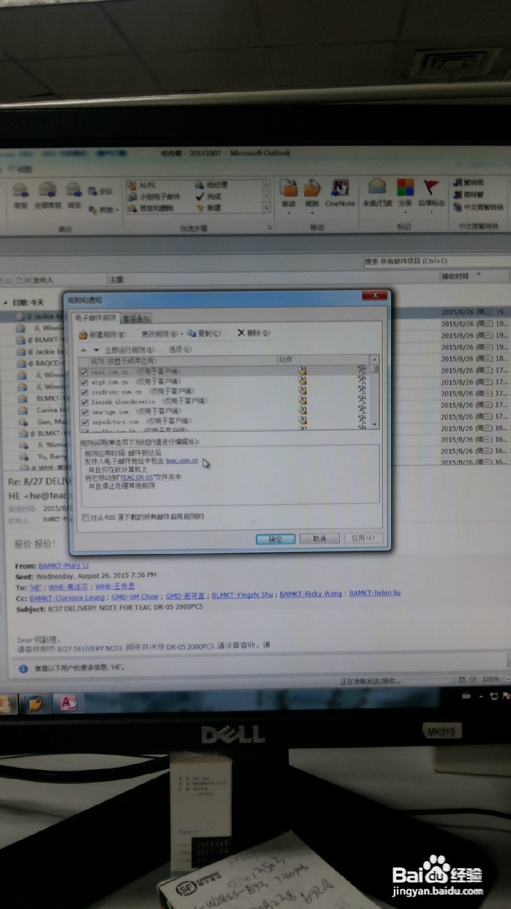The width and height of the screenshot is (511, 909).
Task: Open the 更改规则 dropdown
Action: 162,334
